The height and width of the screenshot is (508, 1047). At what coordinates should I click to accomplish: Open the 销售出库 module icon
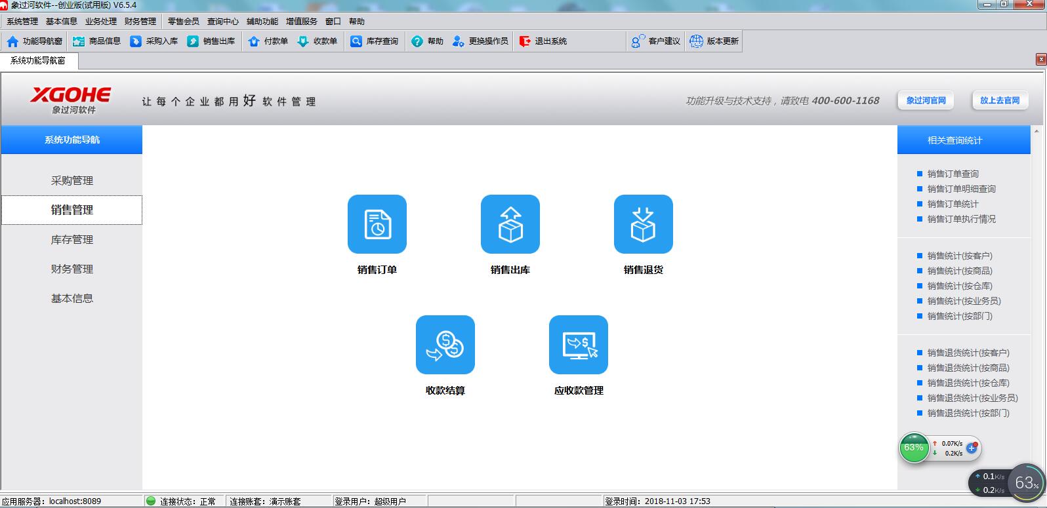point(510,224)
